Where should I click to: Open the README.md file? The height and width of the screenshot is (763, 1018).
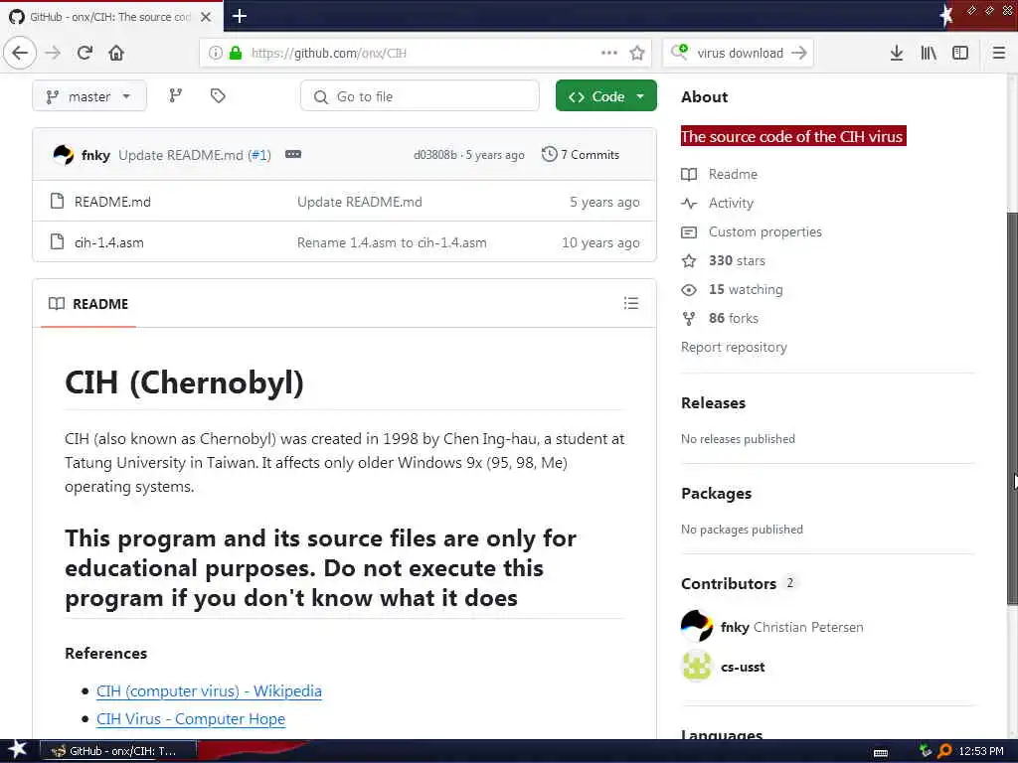point(112,202)
